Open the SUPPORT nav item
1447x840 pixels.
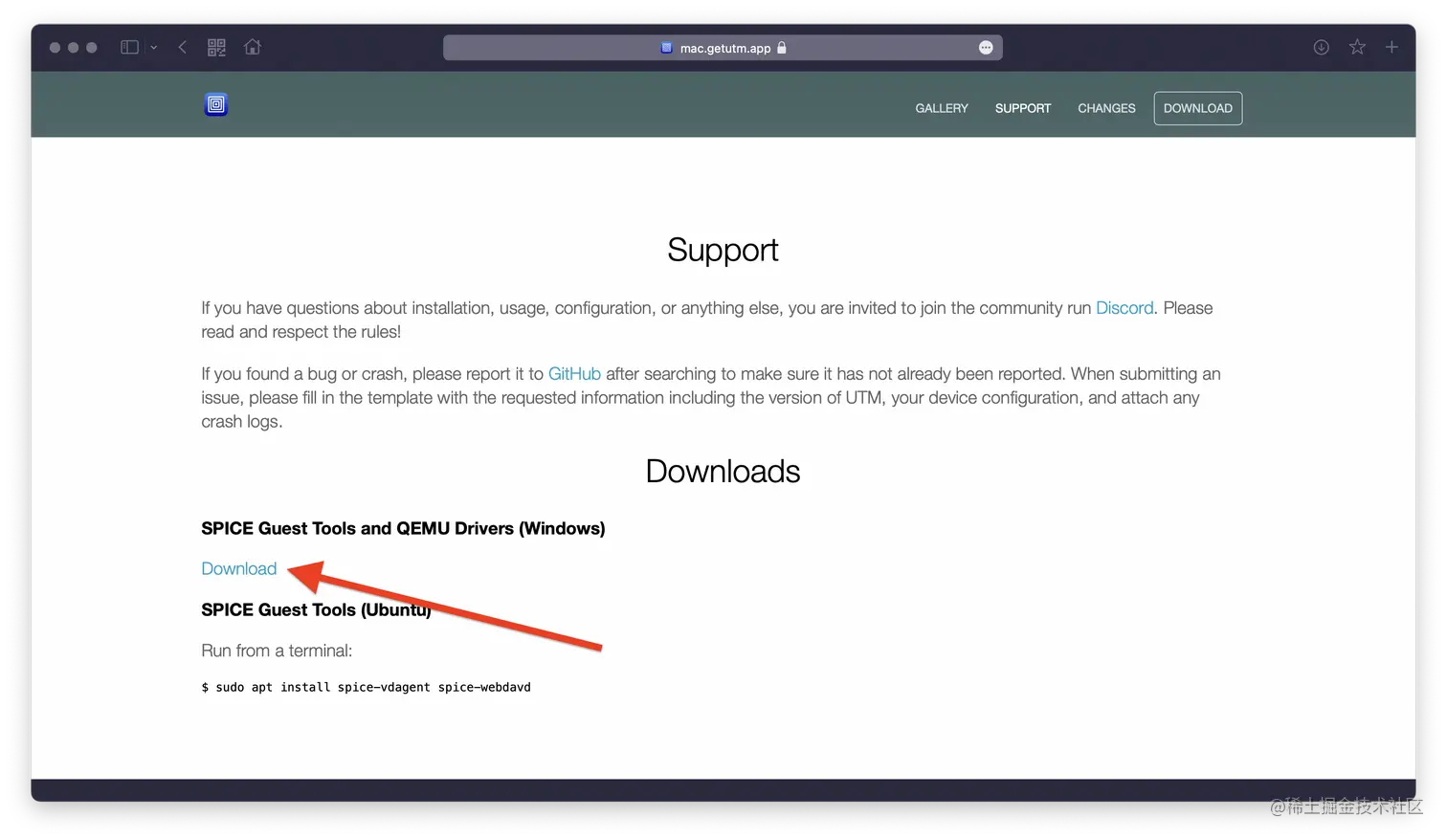click(x=1023, y=108)
